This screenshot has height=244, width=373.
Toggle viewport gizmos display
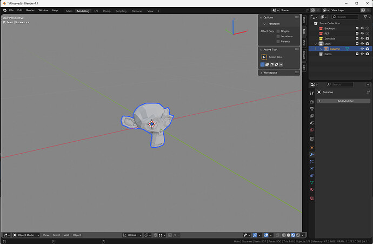(x=255, y=235)
